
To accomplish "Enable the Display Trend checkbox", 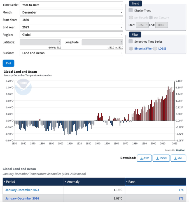I will tap(131, 10).
